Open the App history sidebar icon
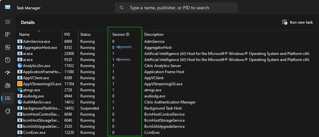 point(8,60)
